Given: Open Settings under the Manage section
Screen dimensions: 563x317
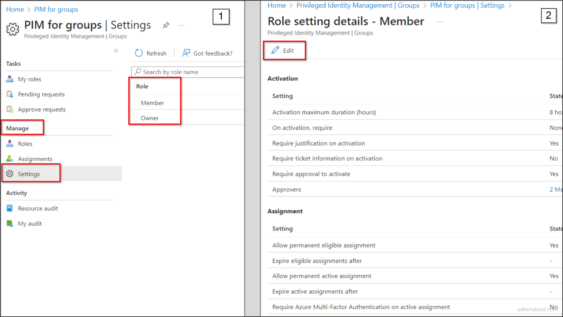Looking at the screenshot, I should pos(29,174).
